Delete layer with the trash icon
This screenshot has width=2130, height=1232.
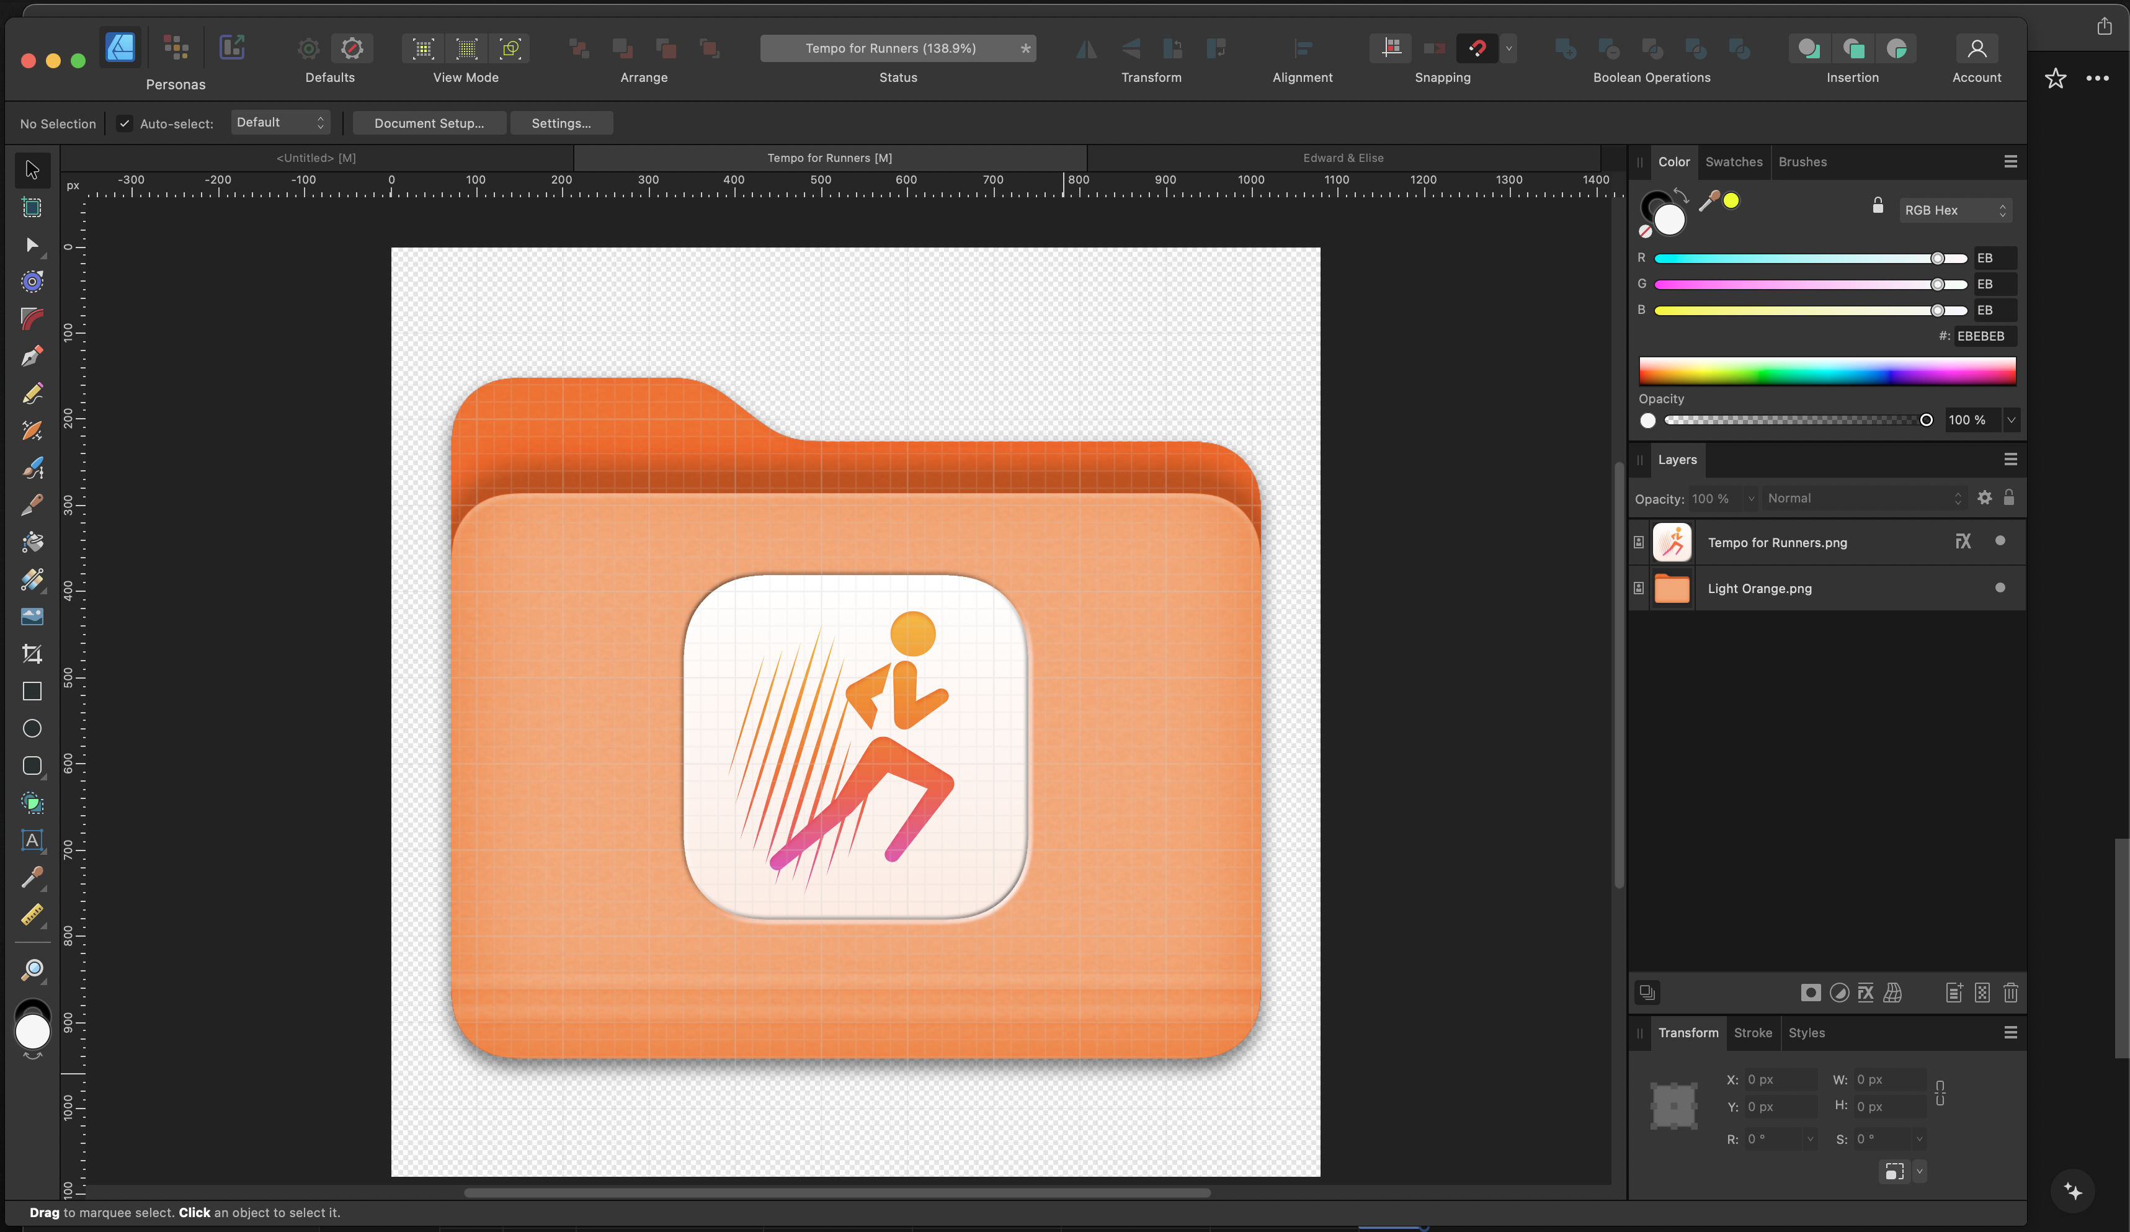(x=2011, y=993)
